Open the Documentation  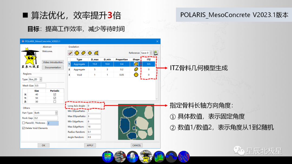[x=53, y=67]
